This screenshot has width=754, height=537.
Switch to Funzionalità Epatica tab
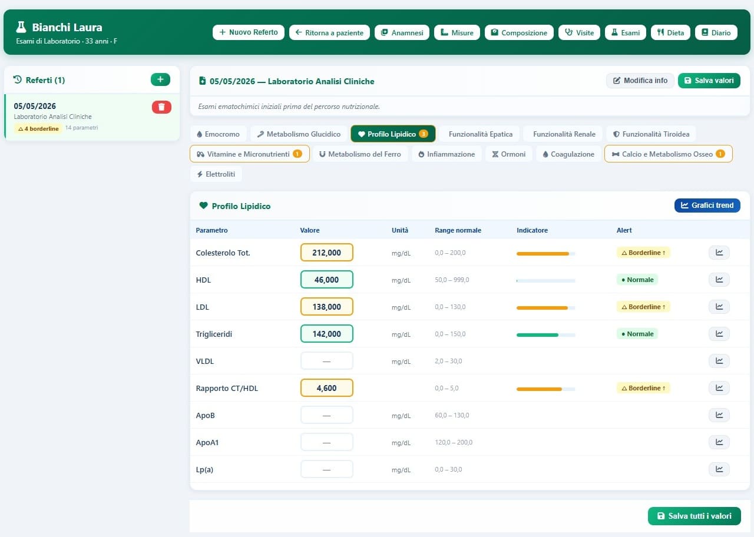pyautogui.click(x=479, y=134)
